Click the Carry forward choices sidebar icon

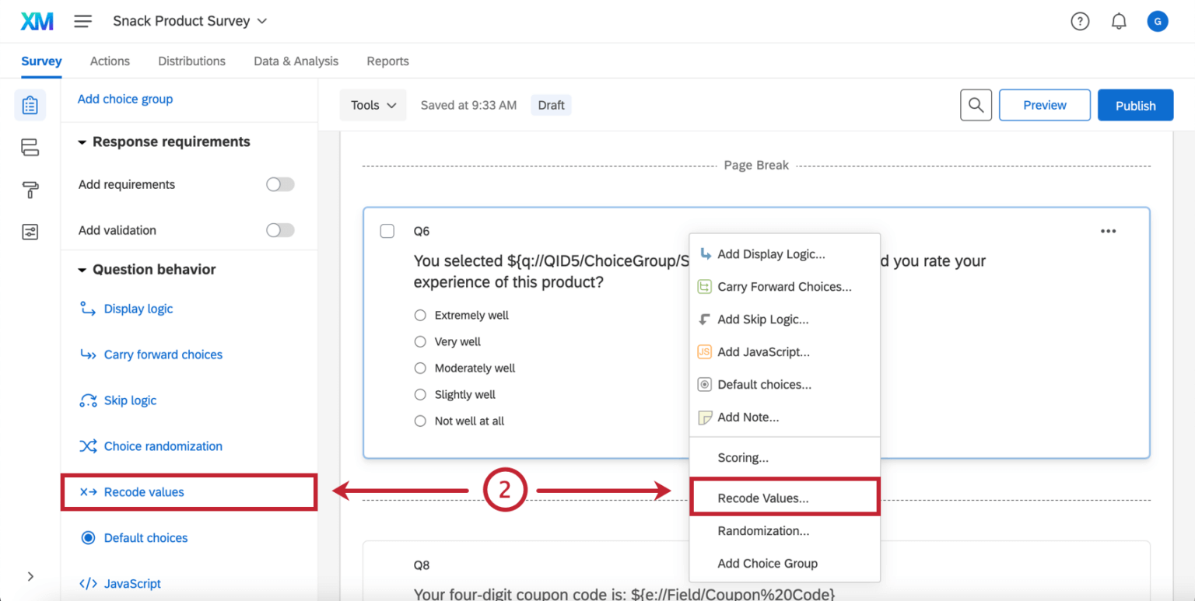88,355
